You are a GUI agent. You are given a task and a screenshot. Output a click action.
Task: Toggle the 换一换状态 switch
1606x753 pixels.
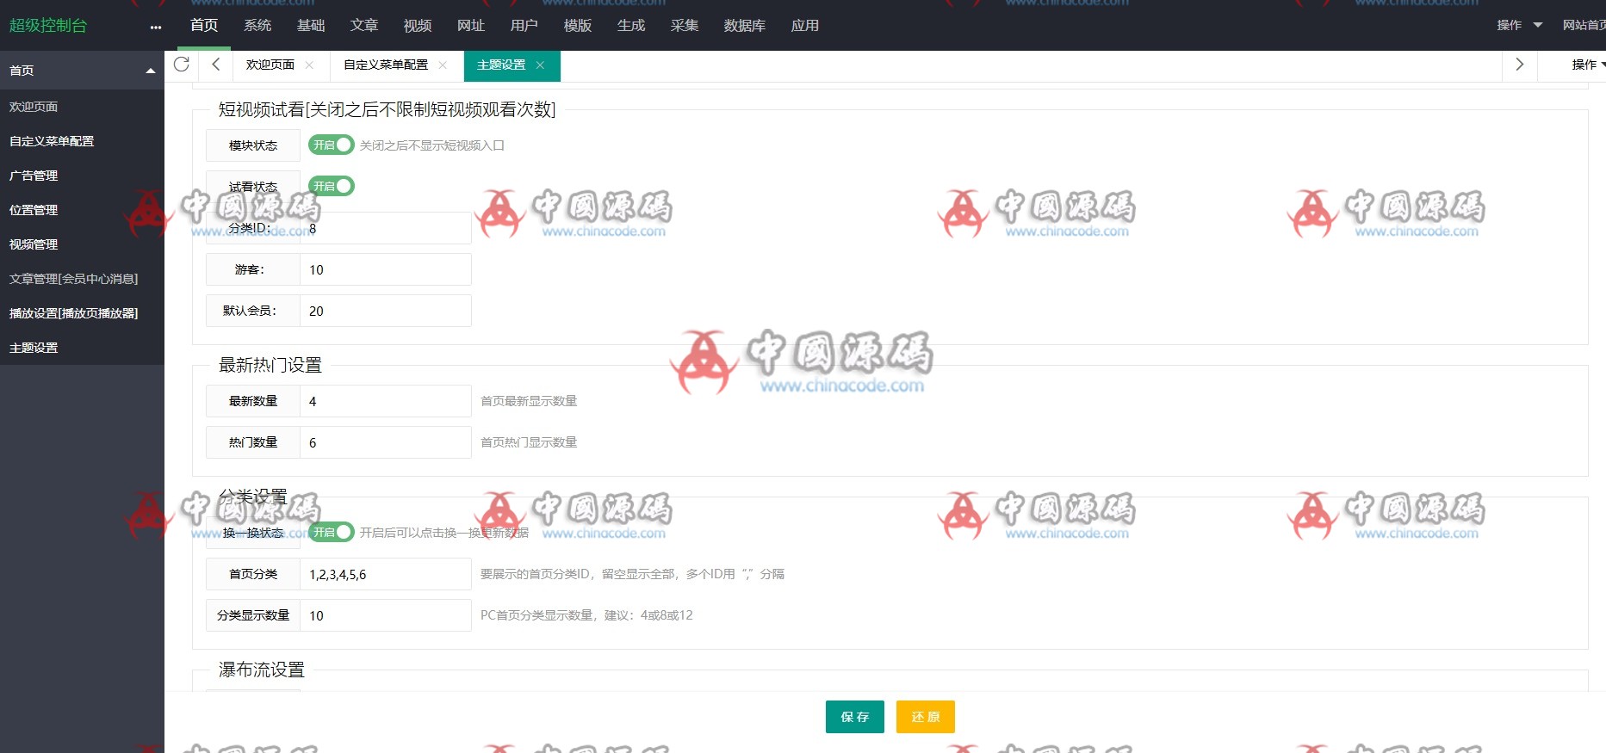click(332, 532)
